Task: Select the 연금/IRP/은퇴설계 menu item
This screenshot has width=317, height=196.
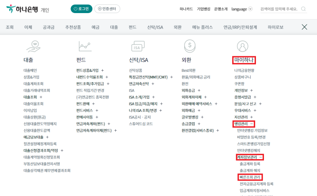Action: click(240, 27)
